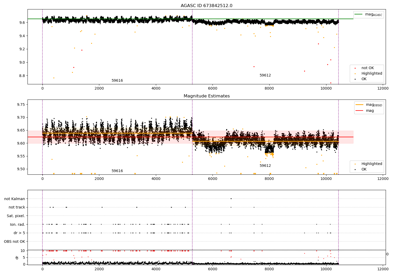Select the mag AGASC legend label in top plot
393x275 pixels.
pos(374,15)
